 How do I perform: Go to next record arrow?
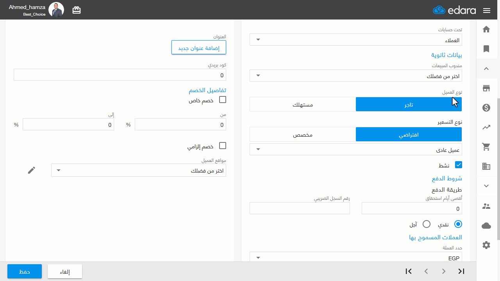pyautogui.click(x=444, y=271)
